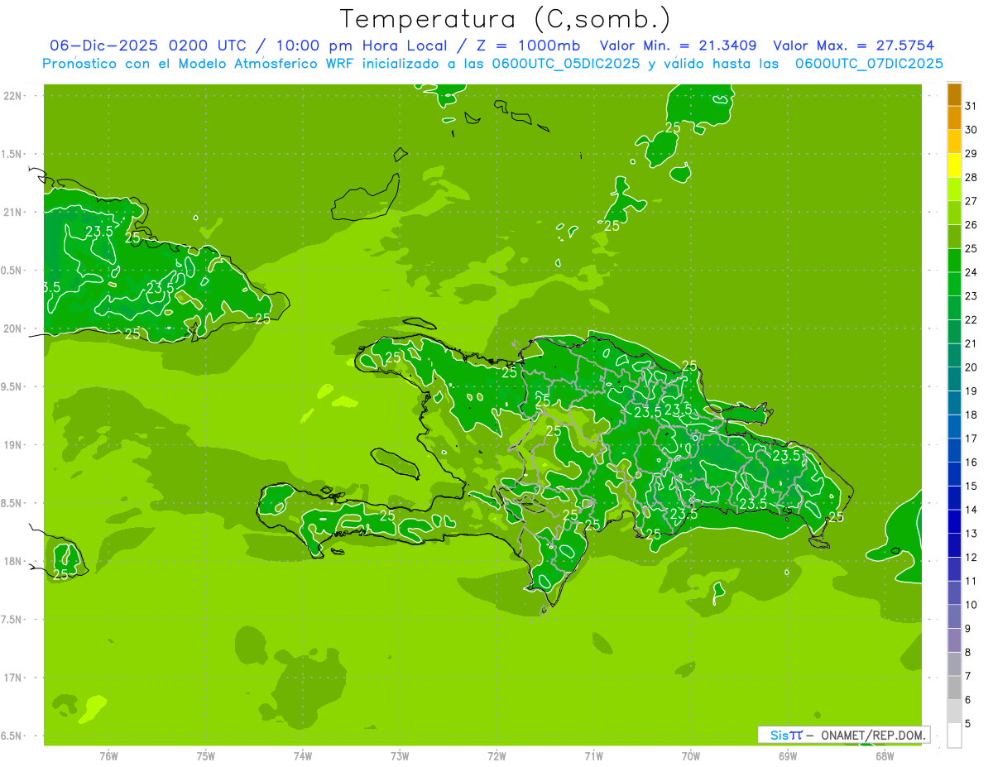Click the cut-off "3.5" contour label at left edge
Viewport: 993px width, 767px height.
pyautogui.click(x=51, y=287)
